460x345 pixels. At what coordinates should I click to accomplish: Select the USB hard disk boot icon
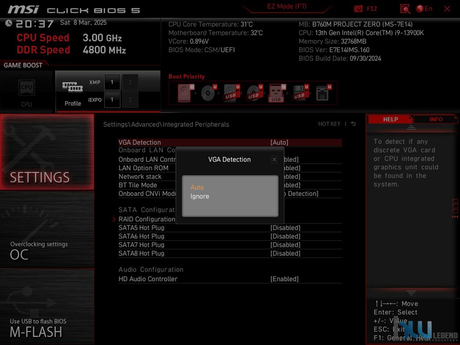click(x=232, y=92)
